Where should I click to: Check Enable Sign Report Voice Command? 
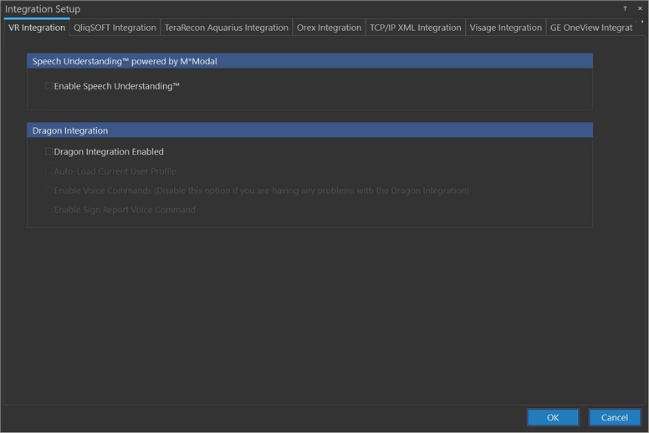point(49,210)
